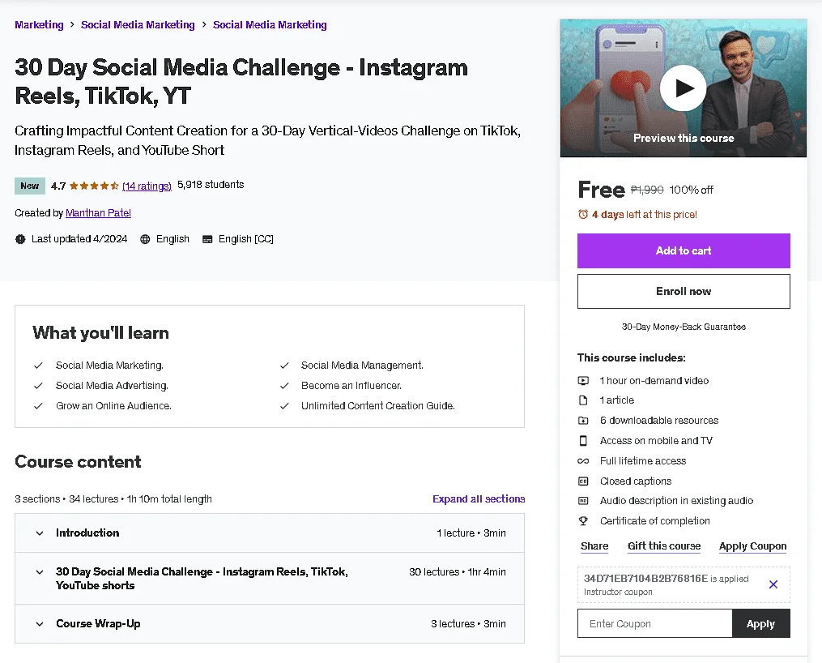This screenshot has height=663, width=822.
Task: Remove the applied instructor coupon with the X
Action: [773, 584]
